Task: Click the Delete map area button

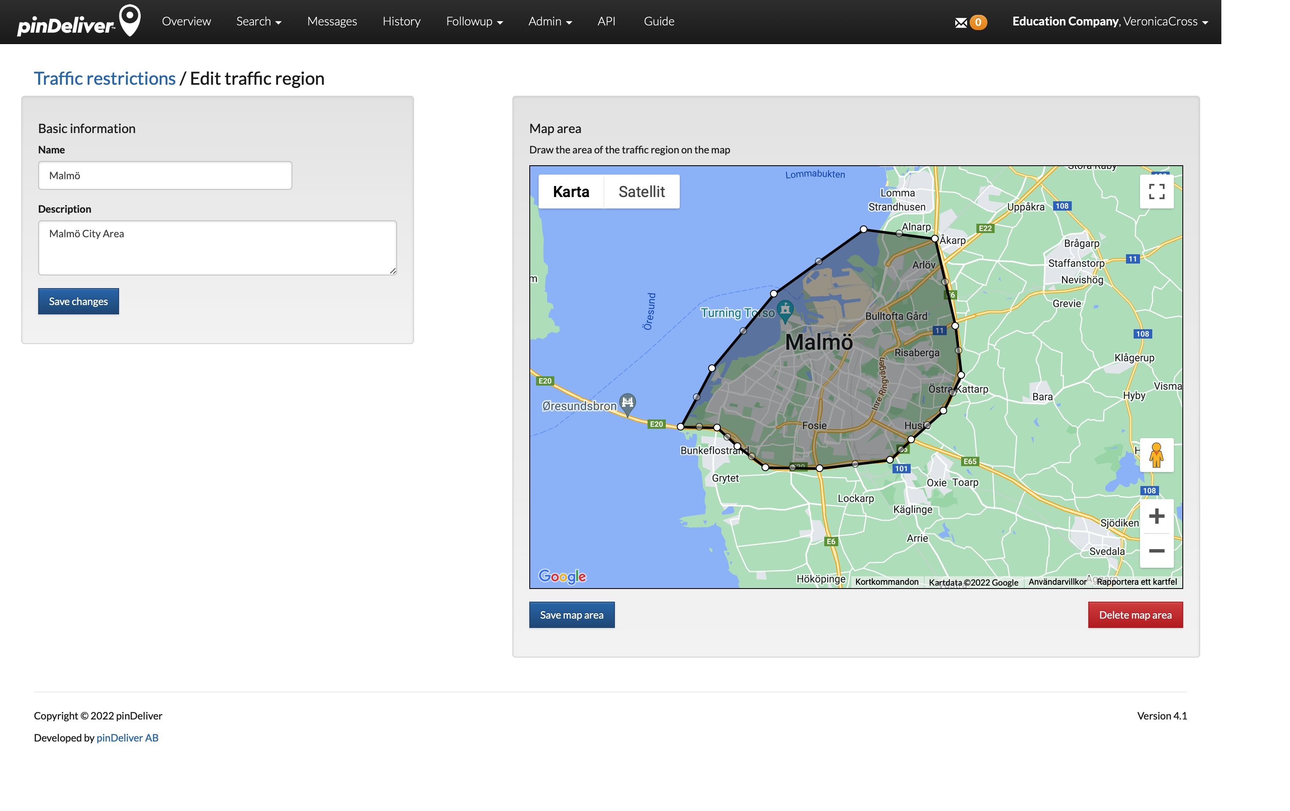Action: 1135,615
